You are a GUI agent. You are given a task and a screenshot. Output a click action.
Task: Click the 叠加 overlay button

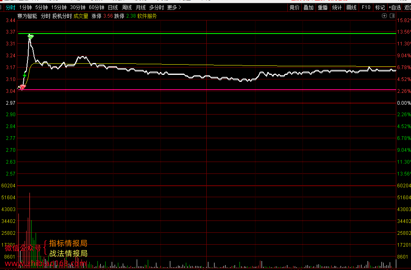[x=309, y=8]
